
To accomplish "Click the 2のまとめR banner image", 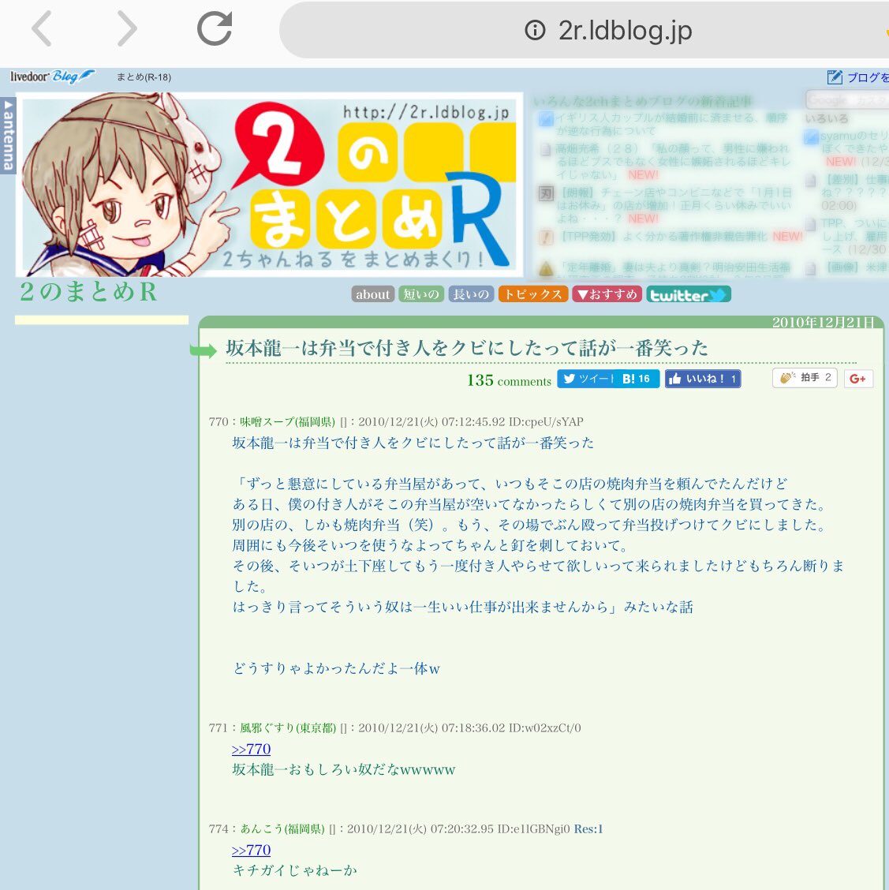I will point(269,185).
